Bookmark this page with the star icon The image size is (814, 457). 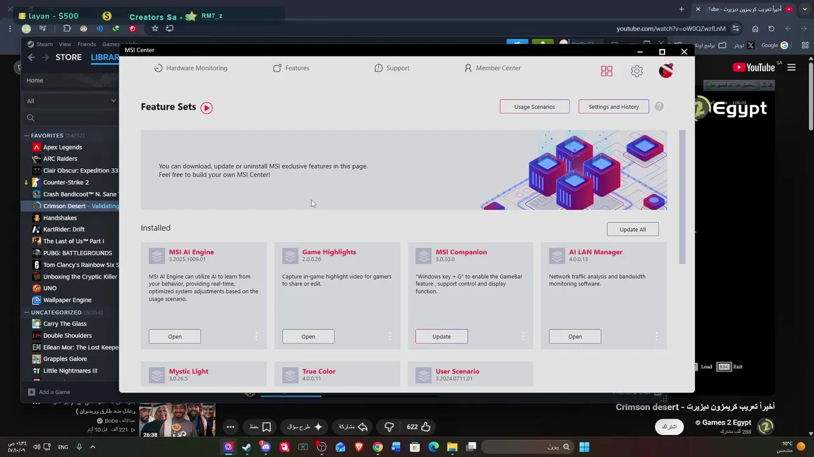point(155,29)
